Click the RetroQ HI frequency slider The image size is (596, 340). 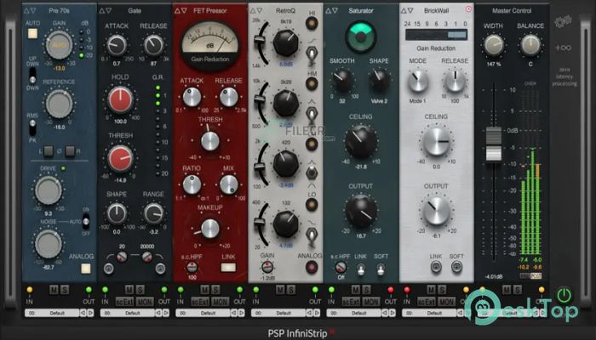(260, 40)
